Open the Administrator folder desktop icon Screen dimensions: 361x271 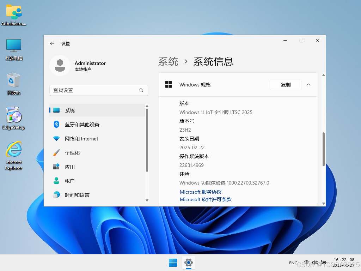tap(14, 15)
